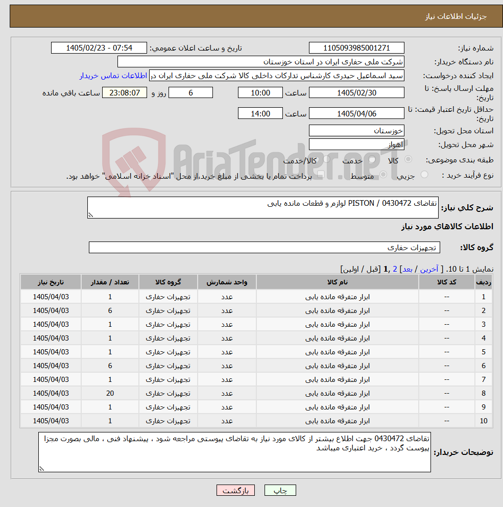Click the اطلاعات کالاهای مورد نیاز heading
This screenshot has width=503, height=507.
coord(447,227)
